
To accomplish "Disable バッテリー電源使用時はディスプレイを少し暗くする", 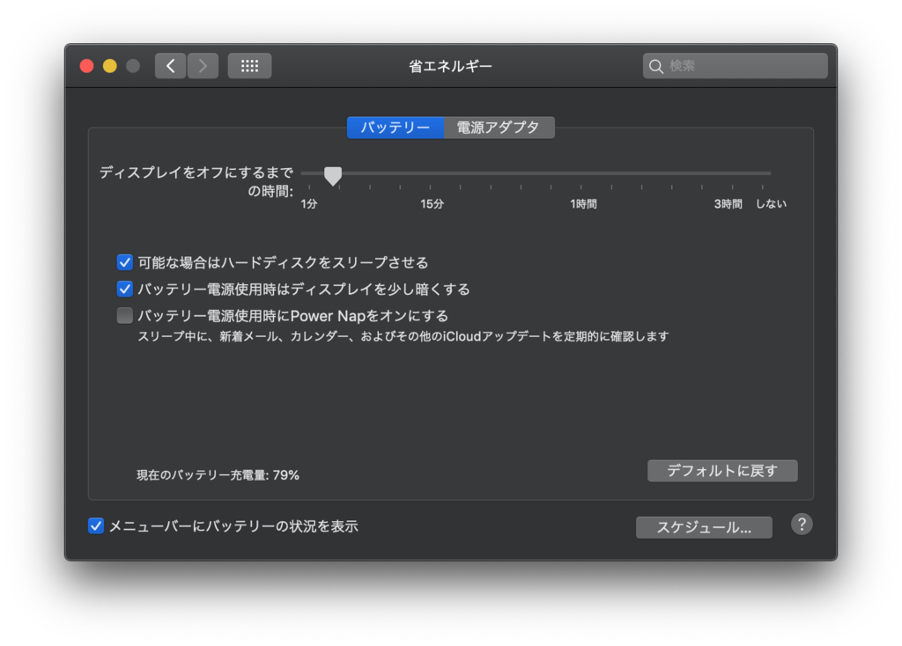I will 124,289.
